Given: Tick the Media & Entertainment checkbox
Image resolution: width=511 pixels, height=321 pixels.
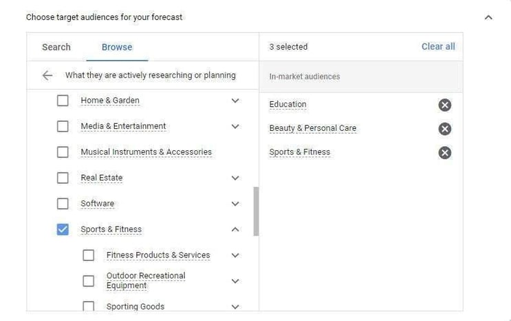Looking at the screenshot, I should click(63, 127).
